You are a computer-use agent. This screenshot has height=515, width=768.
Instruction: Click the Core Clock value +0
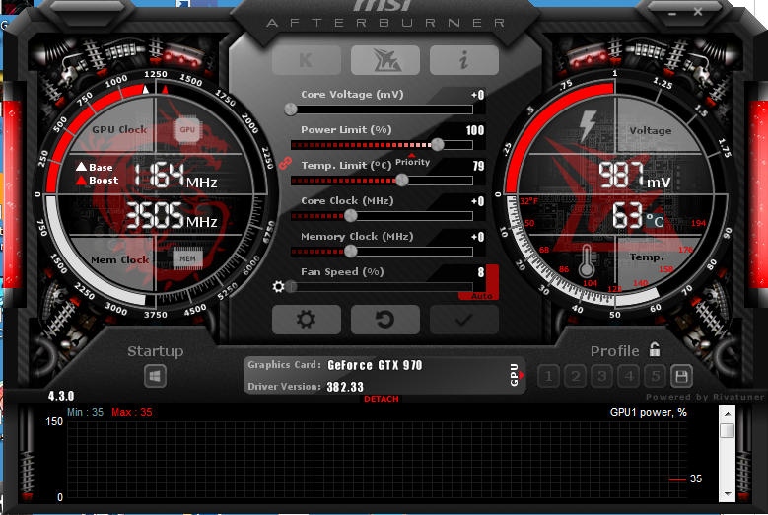(x=477, y=201)
